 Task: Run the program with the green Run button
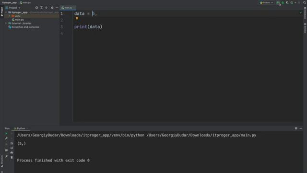point(278,2)
